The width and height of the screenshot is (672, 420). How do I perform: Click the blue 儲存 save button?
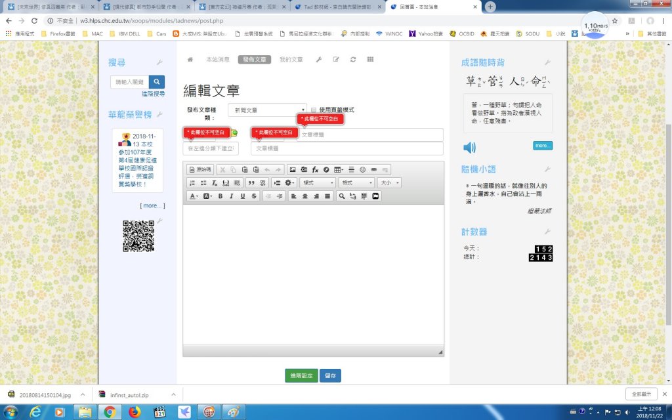[330, 375]
